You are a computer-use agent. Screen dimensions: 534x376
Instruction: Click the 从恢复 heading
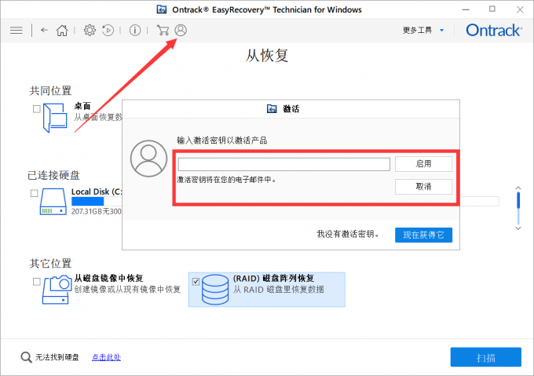(x=267, y=56)
